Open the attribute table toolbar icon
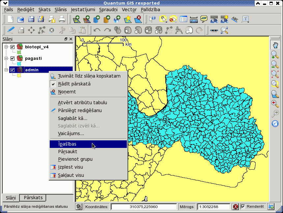Viewport: 283px width, 213px height. (184, 19)
